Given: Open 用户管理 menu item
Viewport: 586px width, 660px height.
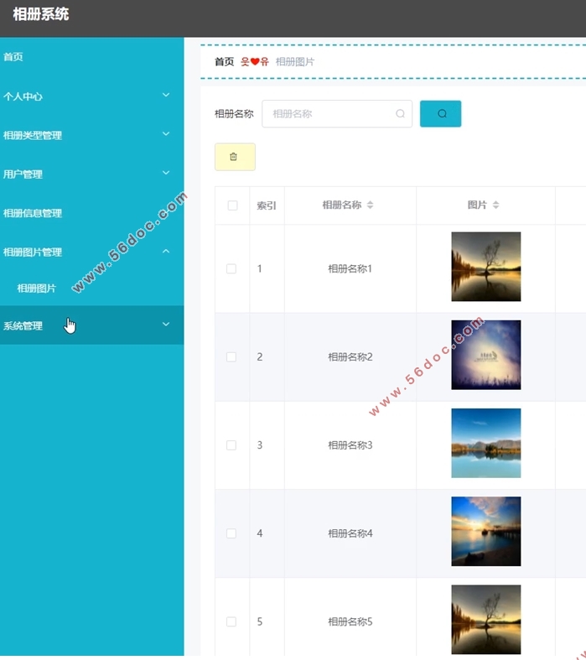Looking at the screenshot, I should point(91,174).
